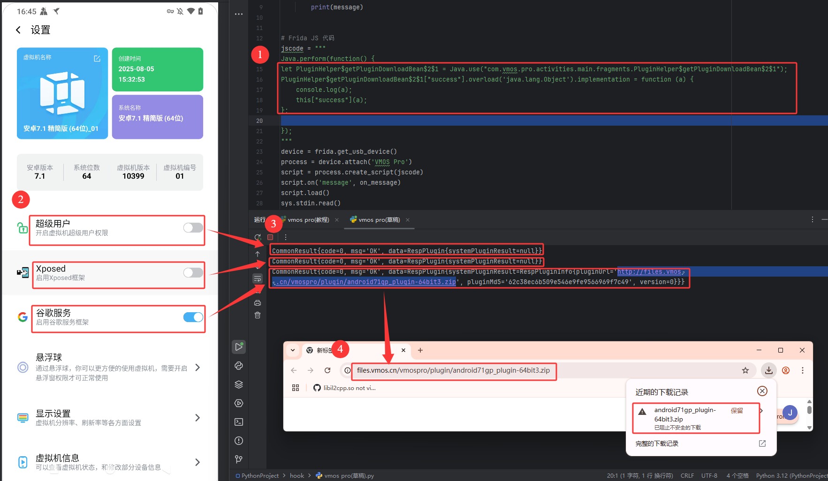Click 保留 to keep the download
The width and height of the screenshot is (828, 481).
coord(737,411)
